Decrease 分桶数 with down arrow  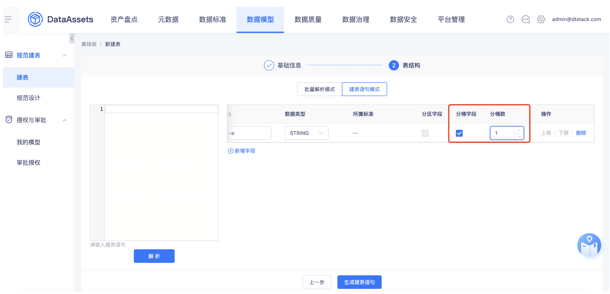(519, 136)
